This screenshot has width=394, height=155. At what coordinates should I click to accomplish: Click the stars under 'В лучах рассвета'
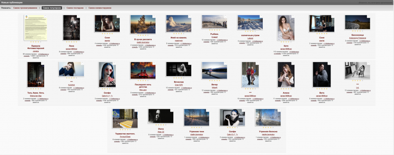pyautogui.click(x=143, y=35)
